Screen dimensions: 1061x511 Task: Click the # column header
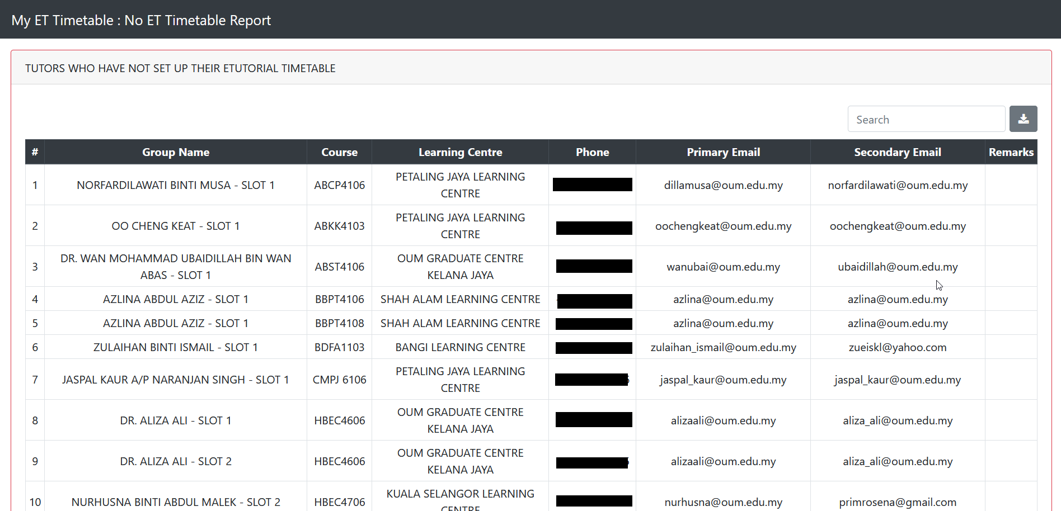pyautogui.click(x=35, y=152)
